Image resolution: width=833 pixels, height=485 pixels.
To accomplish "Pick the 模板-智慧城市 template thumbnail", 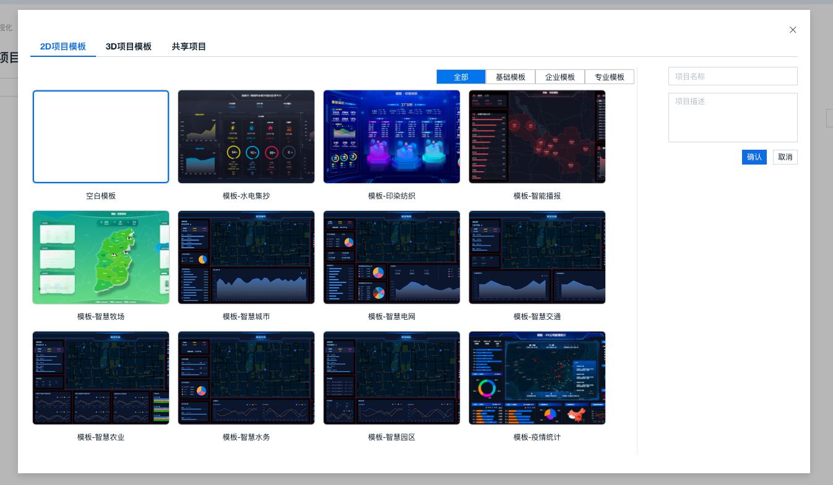I will coord(246,257).
